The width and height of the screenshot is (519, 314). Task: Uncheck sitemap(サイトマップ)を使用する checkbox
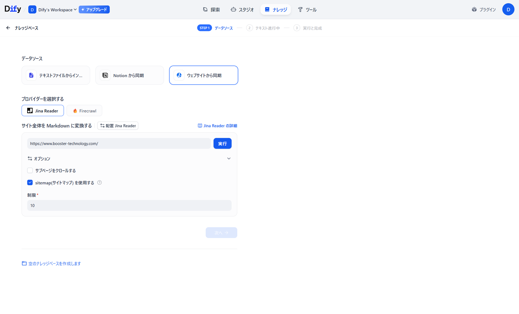pyautogui.click(x=30, y=183)
